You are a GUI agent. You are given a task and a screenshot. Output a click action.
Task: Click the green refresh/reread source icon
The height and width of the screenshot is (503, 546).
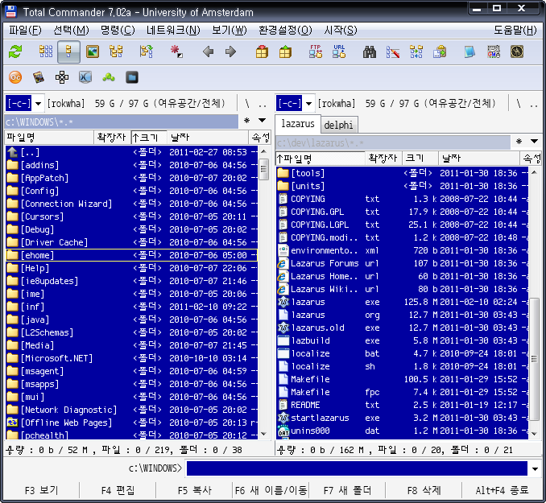15,52
